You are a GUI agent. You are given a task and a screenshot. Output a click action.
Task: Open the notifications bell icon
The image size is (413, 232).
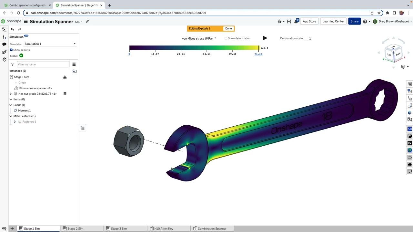tap(296, 21)
